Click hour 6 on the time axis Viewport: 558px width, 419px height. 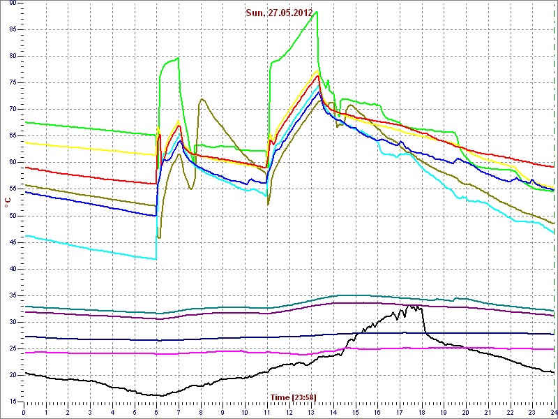(156, 413)
